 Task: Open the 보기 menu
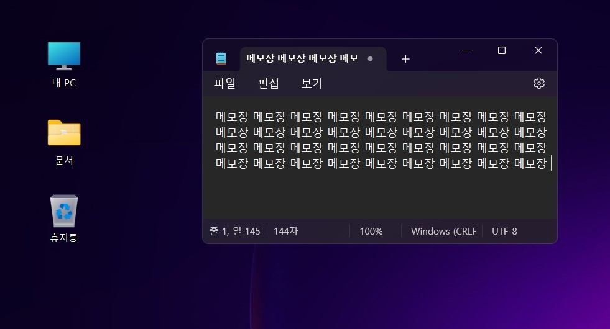(312, 83)
